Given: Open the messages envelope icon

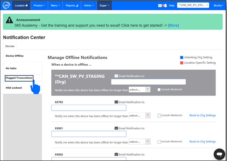Looking at the screenshot, I should 160,5.
